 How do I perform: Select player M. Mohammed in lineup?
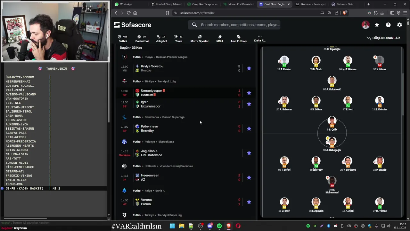click(332, 185)
